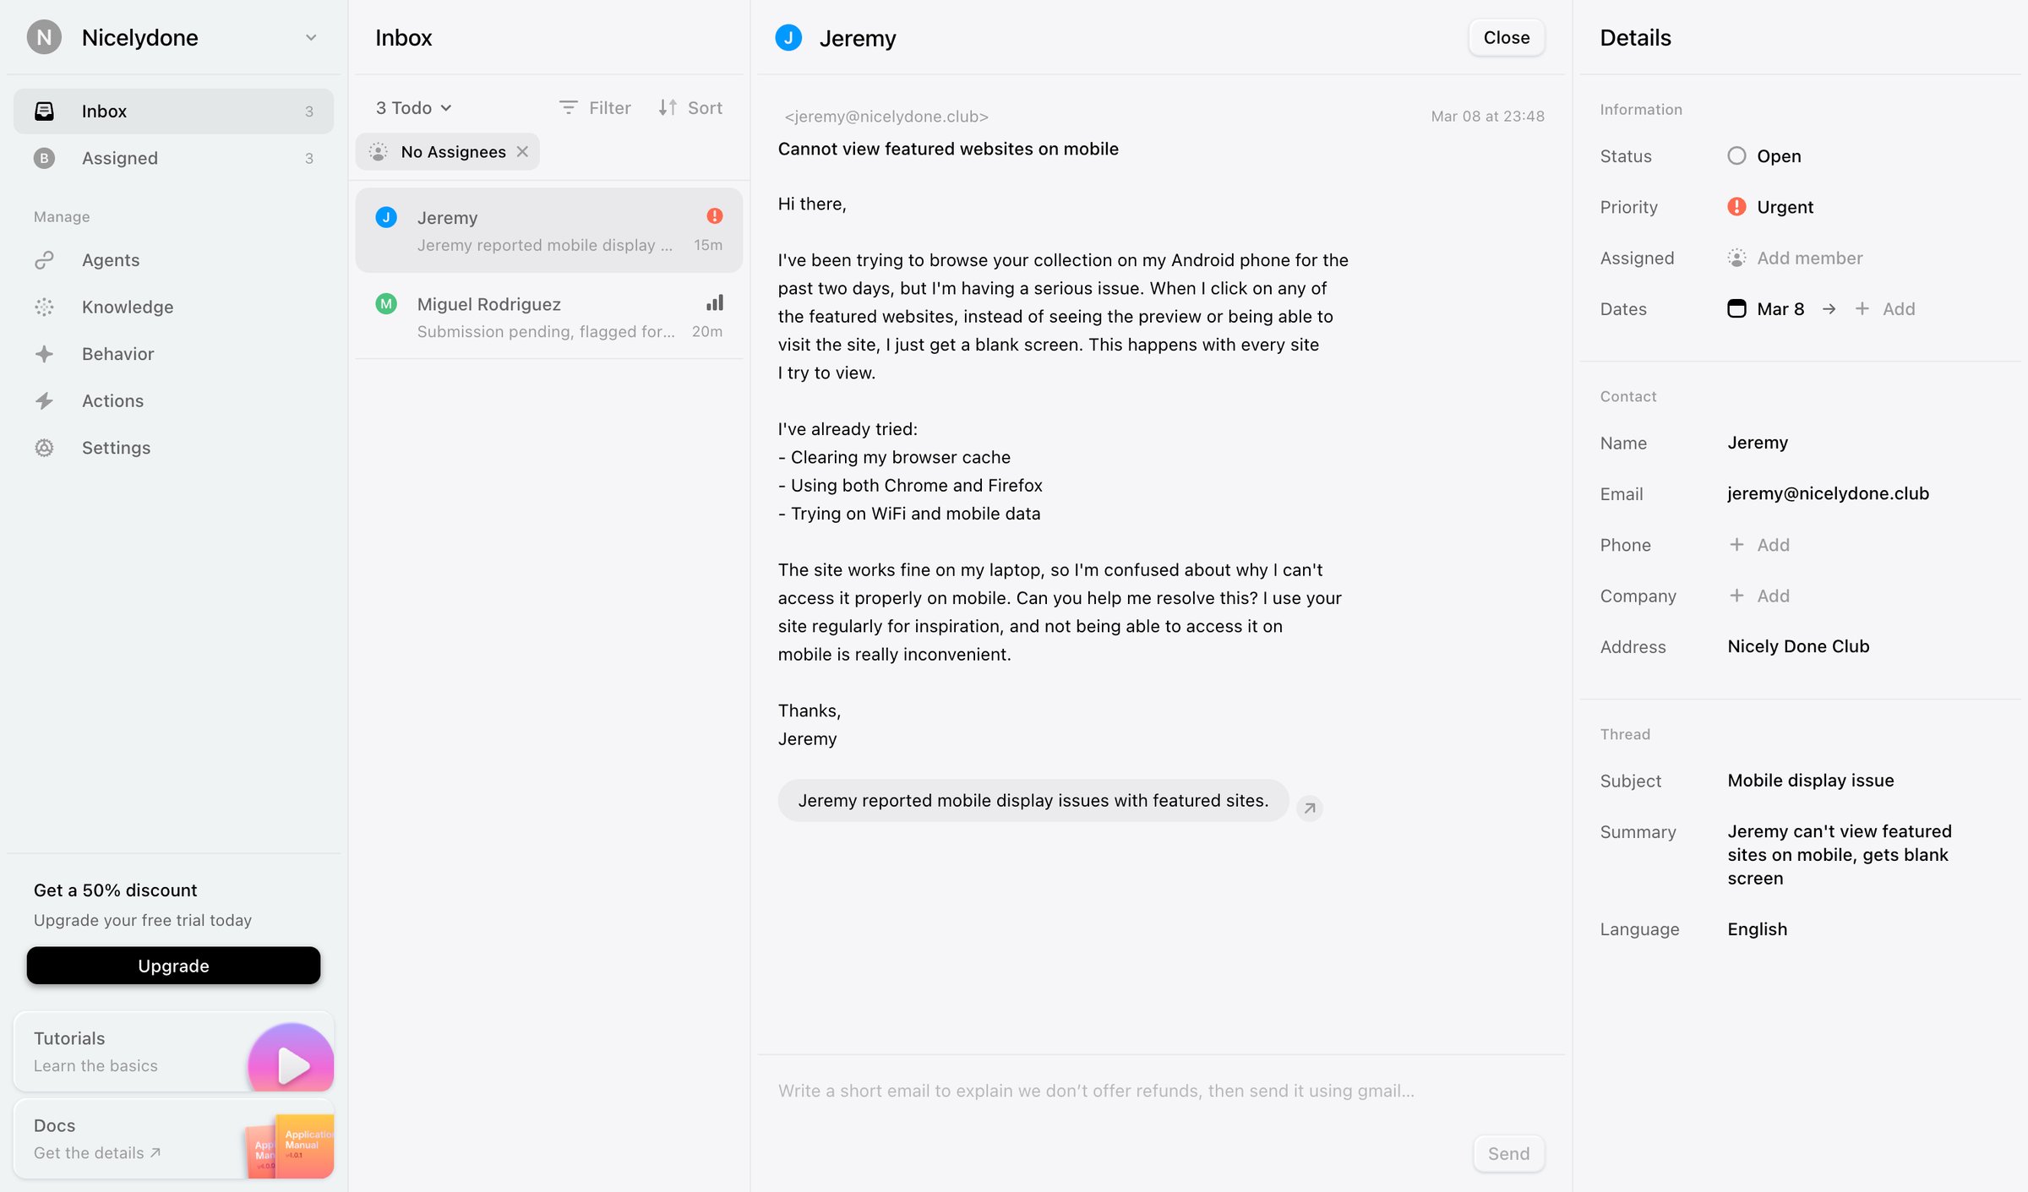Click the Nicelydone workspace avatar
Screen dimensions: 2028x1192
pos(44,37)
